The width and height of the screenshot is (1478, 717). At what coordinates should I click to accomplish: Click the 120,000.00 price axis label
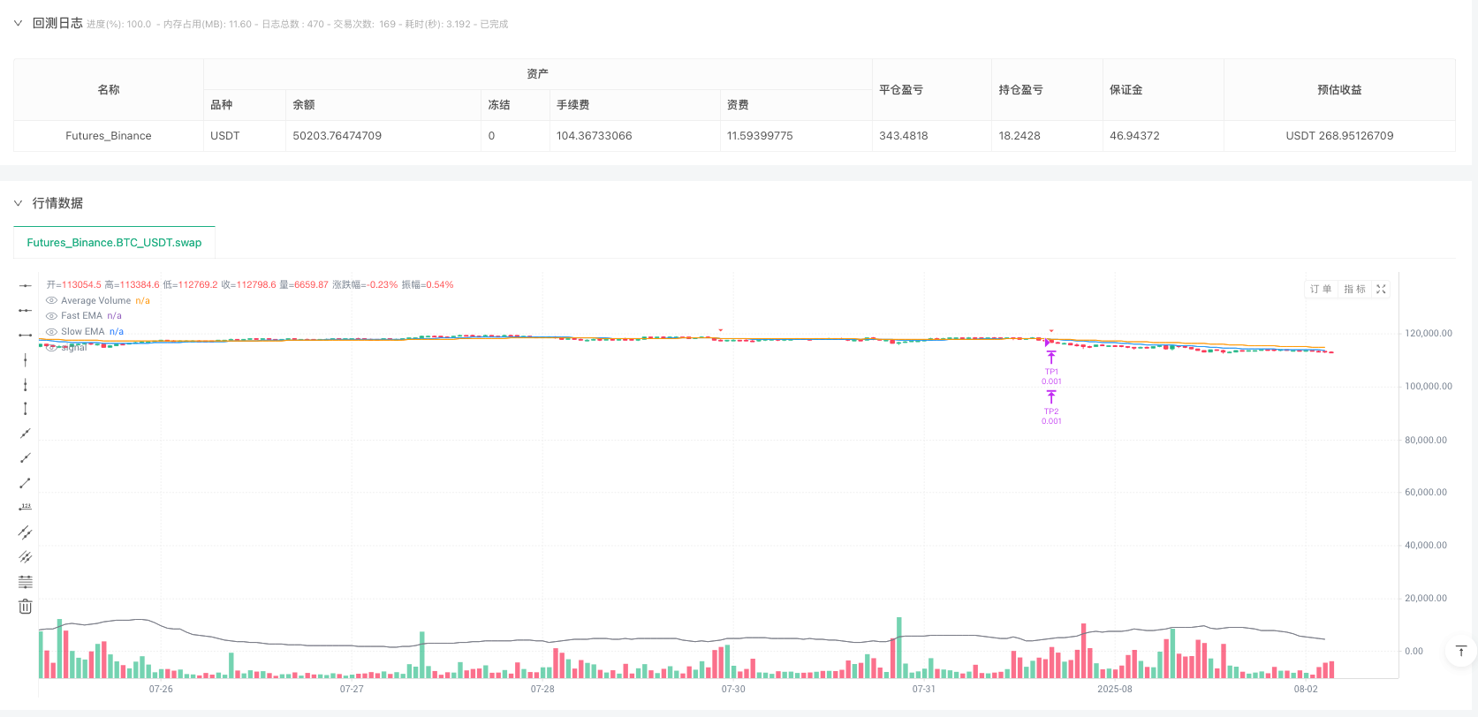coord(1429,334)
